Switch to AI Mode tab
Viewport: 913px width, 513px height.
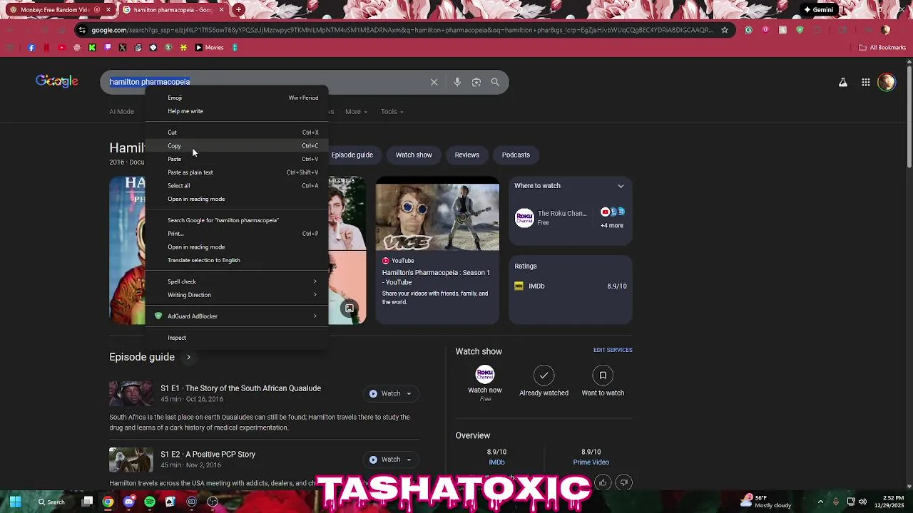pyautogui.click(x=121, y=111)
